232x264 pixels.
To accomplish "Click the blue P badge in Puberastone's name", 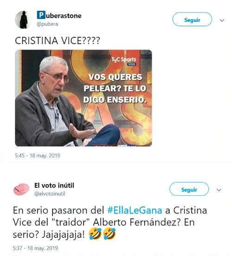I will pos(41,15).
